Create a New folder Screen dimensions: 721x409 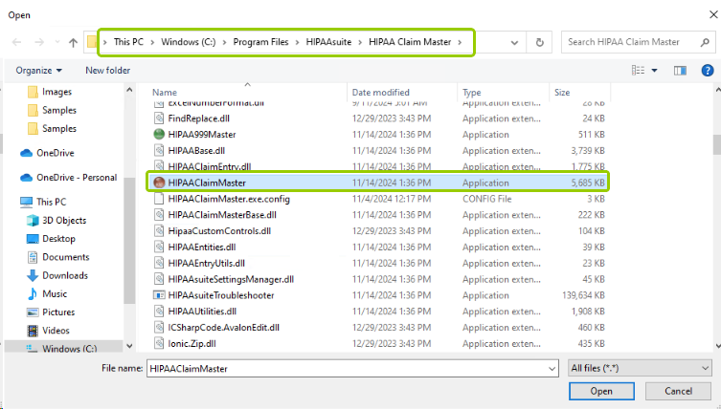107,70
